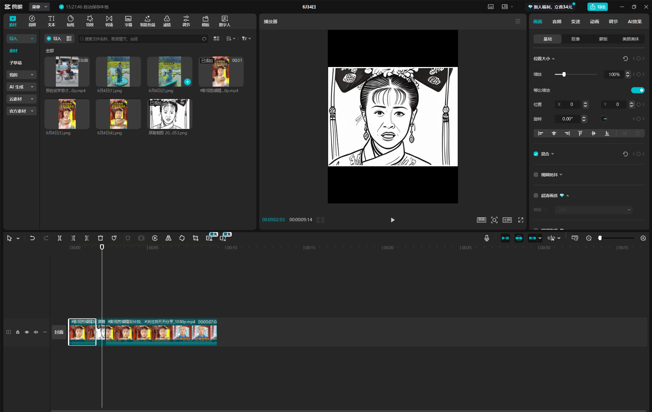Click the rotate tool in timeline toolbar

[x=182, y=238]
